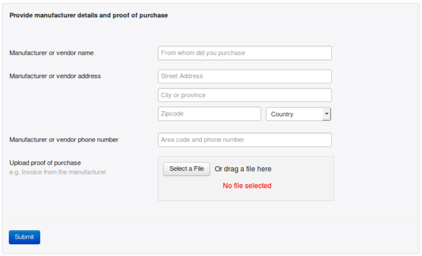This screenshot has height=256, width=422.
Task: Click the 'Manufacturer or vendor name' label
Action: tap(52, 53)
